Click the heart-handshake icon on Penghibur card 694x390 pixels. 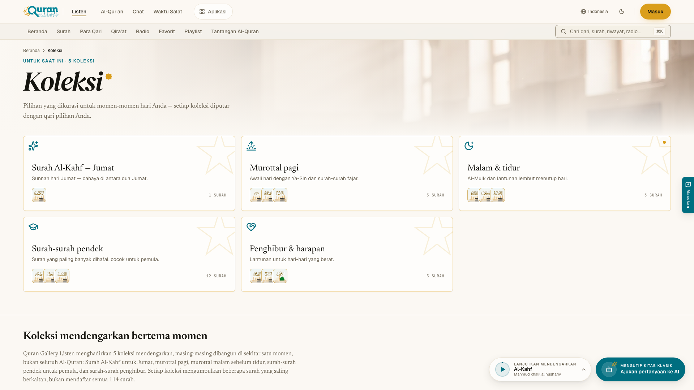[251, 227]
